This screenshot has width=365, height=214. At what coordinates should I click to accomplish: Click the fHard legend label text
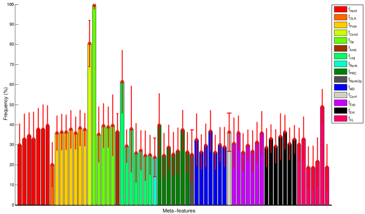[353, 10]
